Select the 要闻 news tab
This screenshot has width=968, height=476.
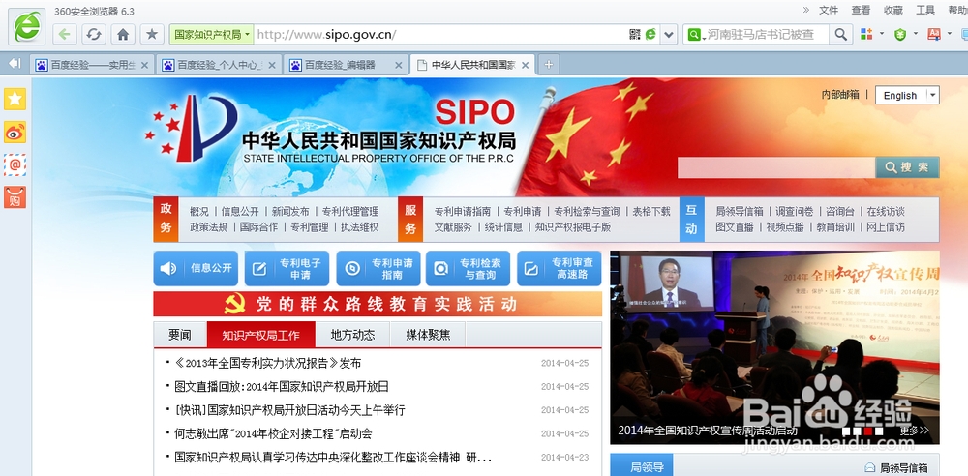pos(180,336)
